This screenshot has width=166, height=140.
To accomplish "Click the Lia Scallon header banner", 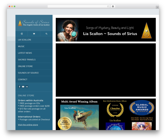I will [x=106, y=30].
